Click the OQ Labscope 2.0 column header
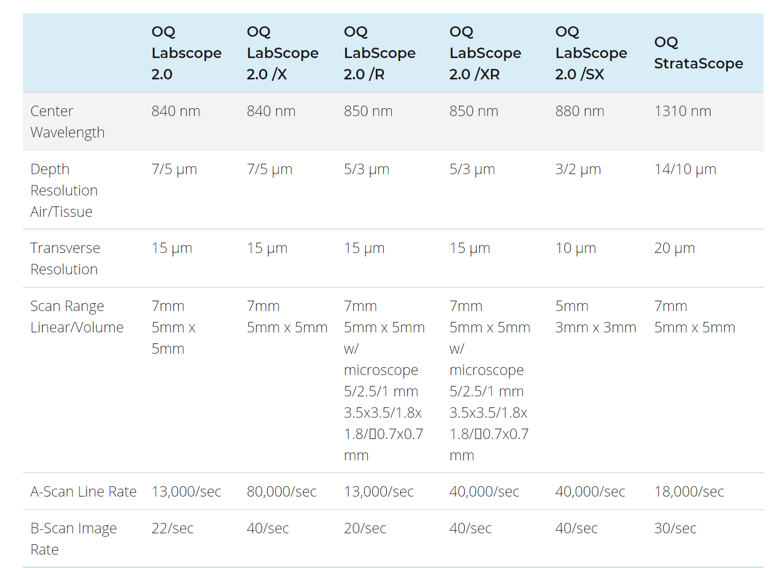The width and height of the screenshot is (779, 568). (x=186, y=53)
